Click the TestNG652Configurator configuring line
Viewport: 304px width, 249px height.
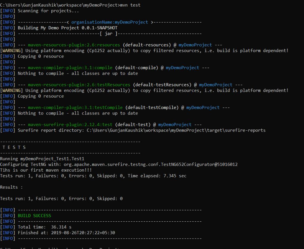point(119,165)
